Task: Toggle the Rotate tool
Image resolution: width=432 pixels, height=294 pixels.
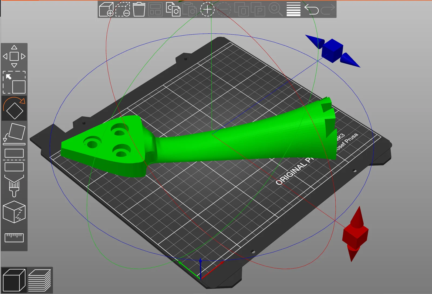Action: point(14,108)
